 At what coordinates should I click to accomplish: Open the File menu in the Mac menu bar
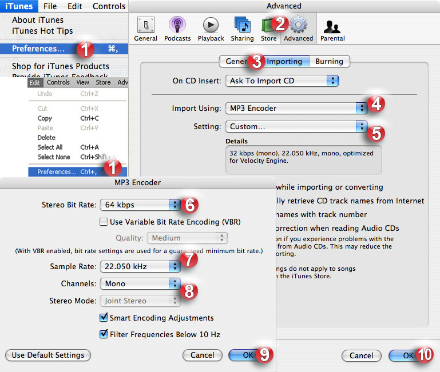coord(50,6)
